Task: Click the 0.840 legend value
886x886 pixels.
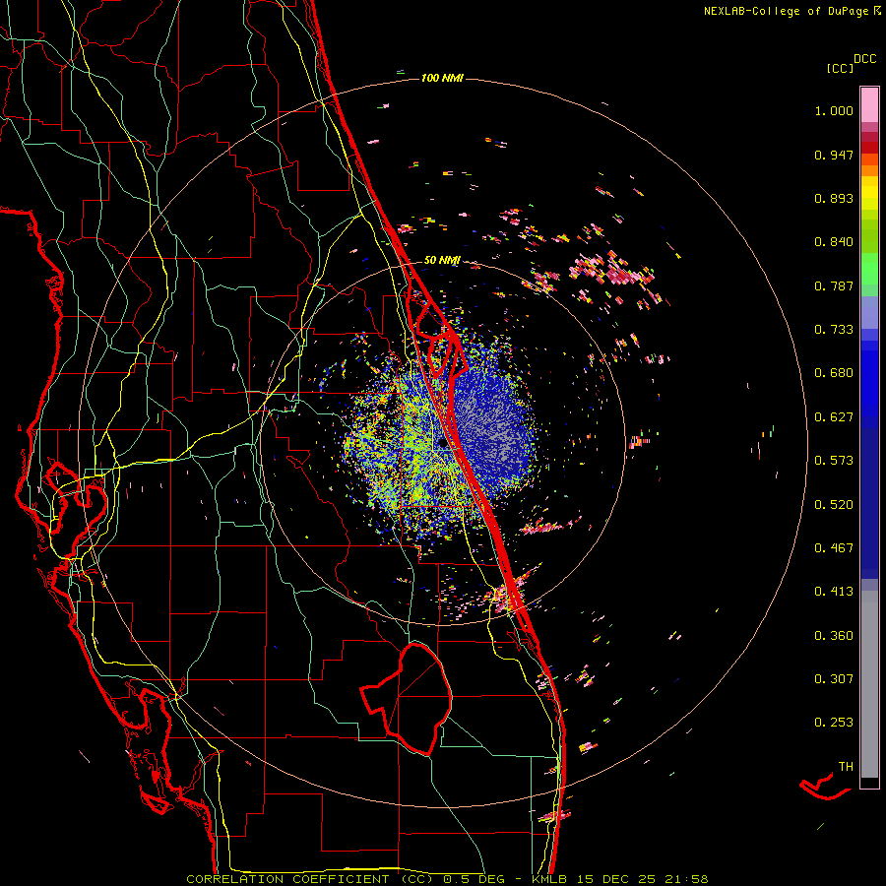Action: (834, 242)
